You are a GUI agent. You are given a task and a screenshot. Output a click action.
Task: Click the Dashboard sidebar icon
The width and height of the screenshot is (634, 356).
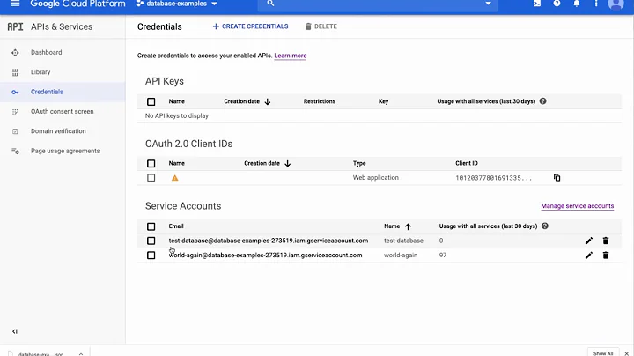click(x=15, y=53)
